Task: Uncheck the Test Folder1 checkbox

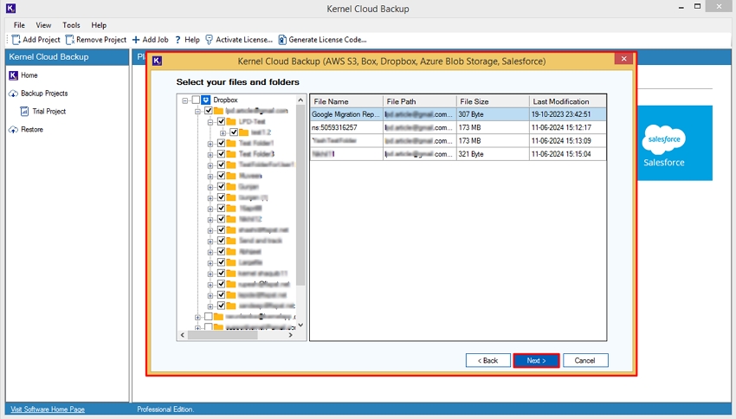Action: pos(221,143)
